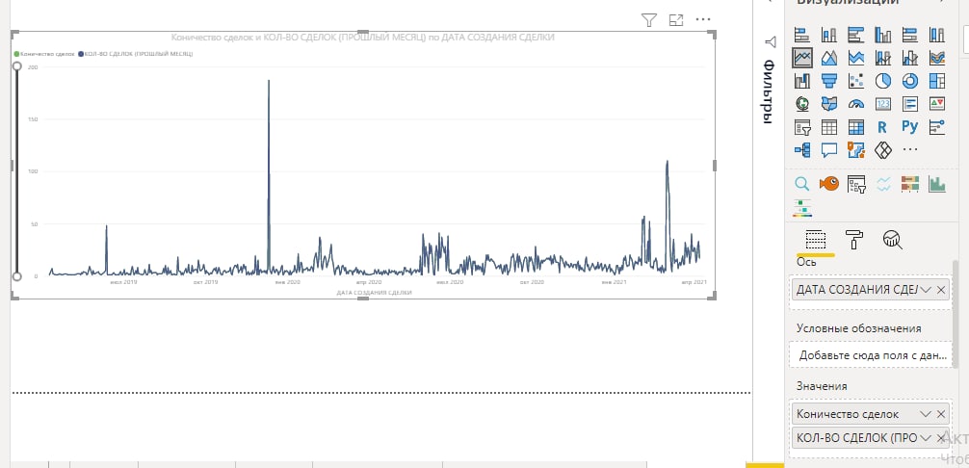Select the Area chart visual
This screenshot has height=468, width=969.
[x=828, y=58]
